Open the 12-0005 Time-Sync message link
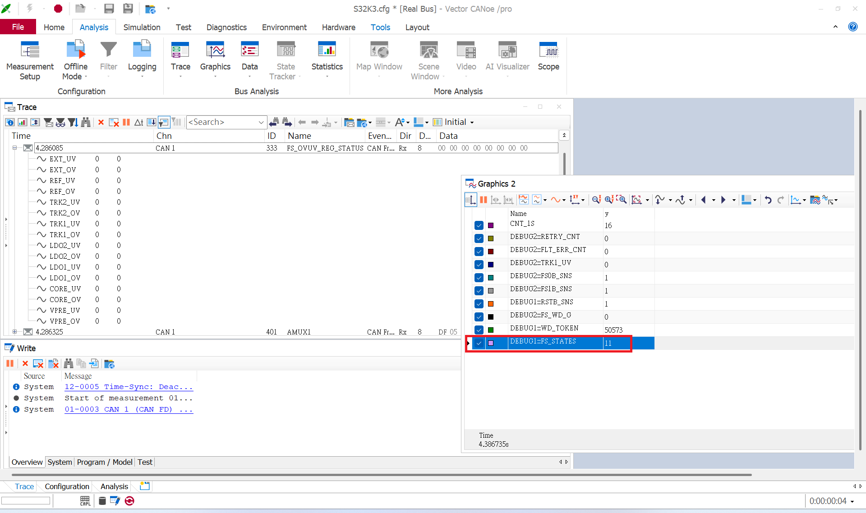Image resolution: width=866 pixels, height=513 pixels. click(129, 387)
